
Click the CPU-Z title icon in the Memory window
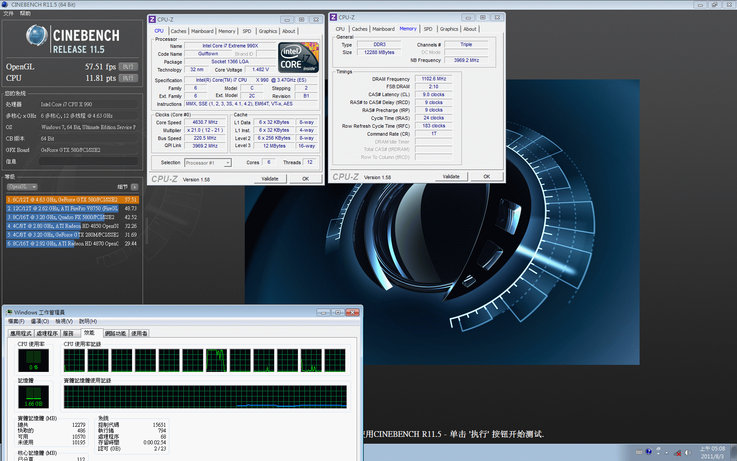[333, 17]
